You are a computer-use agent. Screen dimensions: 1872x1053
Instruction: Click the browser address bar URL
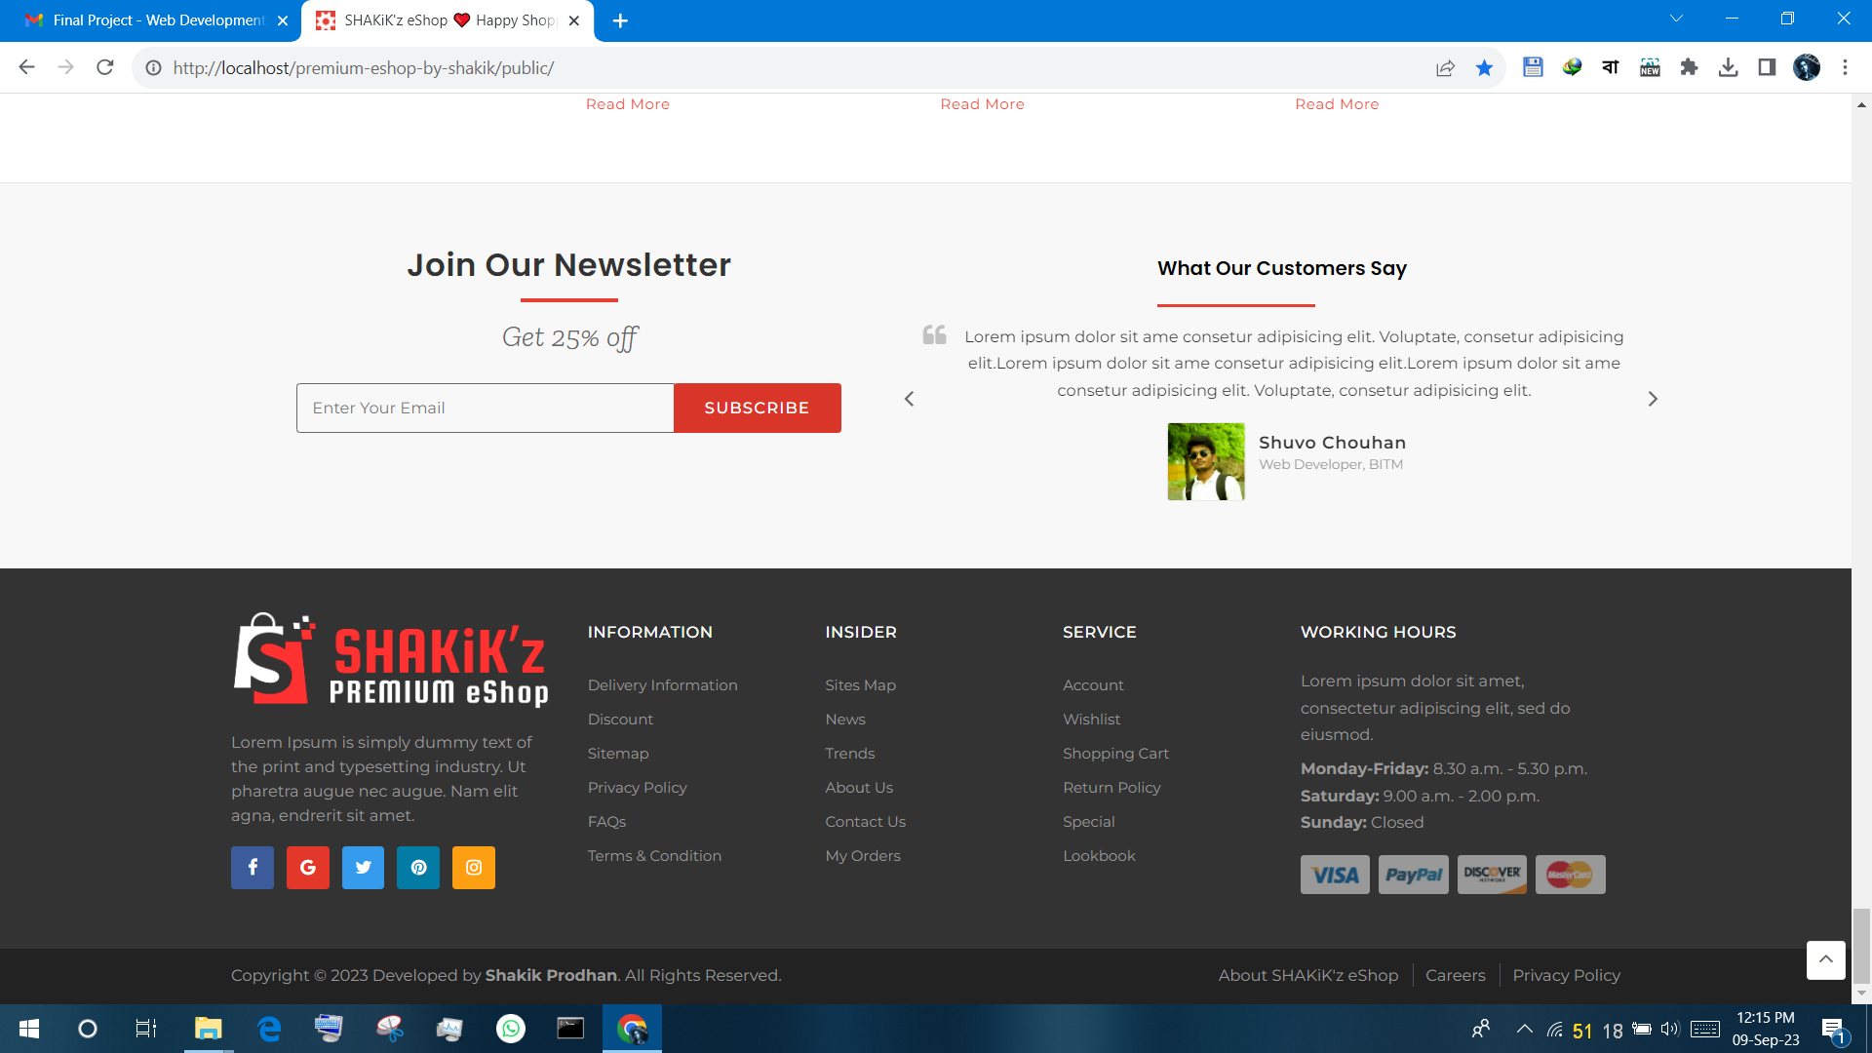coord(364,67)
